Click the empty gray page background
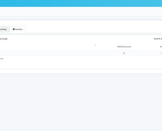Image resolution: width=162 pixels, height=131 pixels. coord(81,102)
